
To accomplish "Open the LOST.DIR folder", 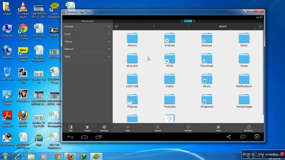I will click(132, 80).
